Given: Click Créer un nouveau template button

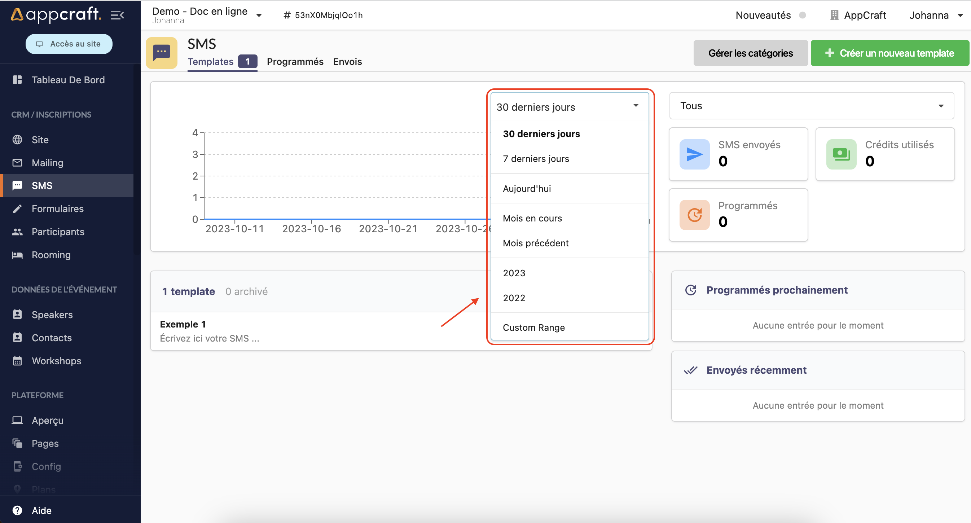Looking at the screenshot, I should (889, 53).
